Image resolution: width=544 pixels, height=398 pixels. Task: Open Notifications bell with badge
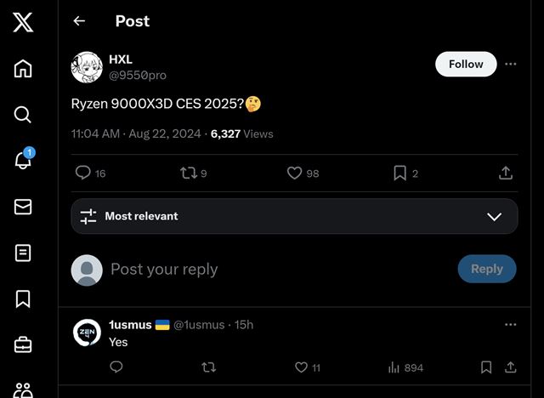click(x=23, y=161)
